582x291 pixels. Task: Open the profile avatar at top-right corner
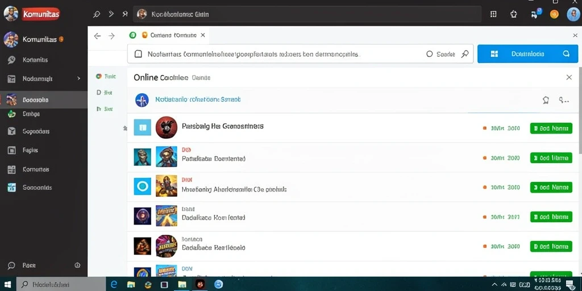pyautogui.click(x=573, y=14)
